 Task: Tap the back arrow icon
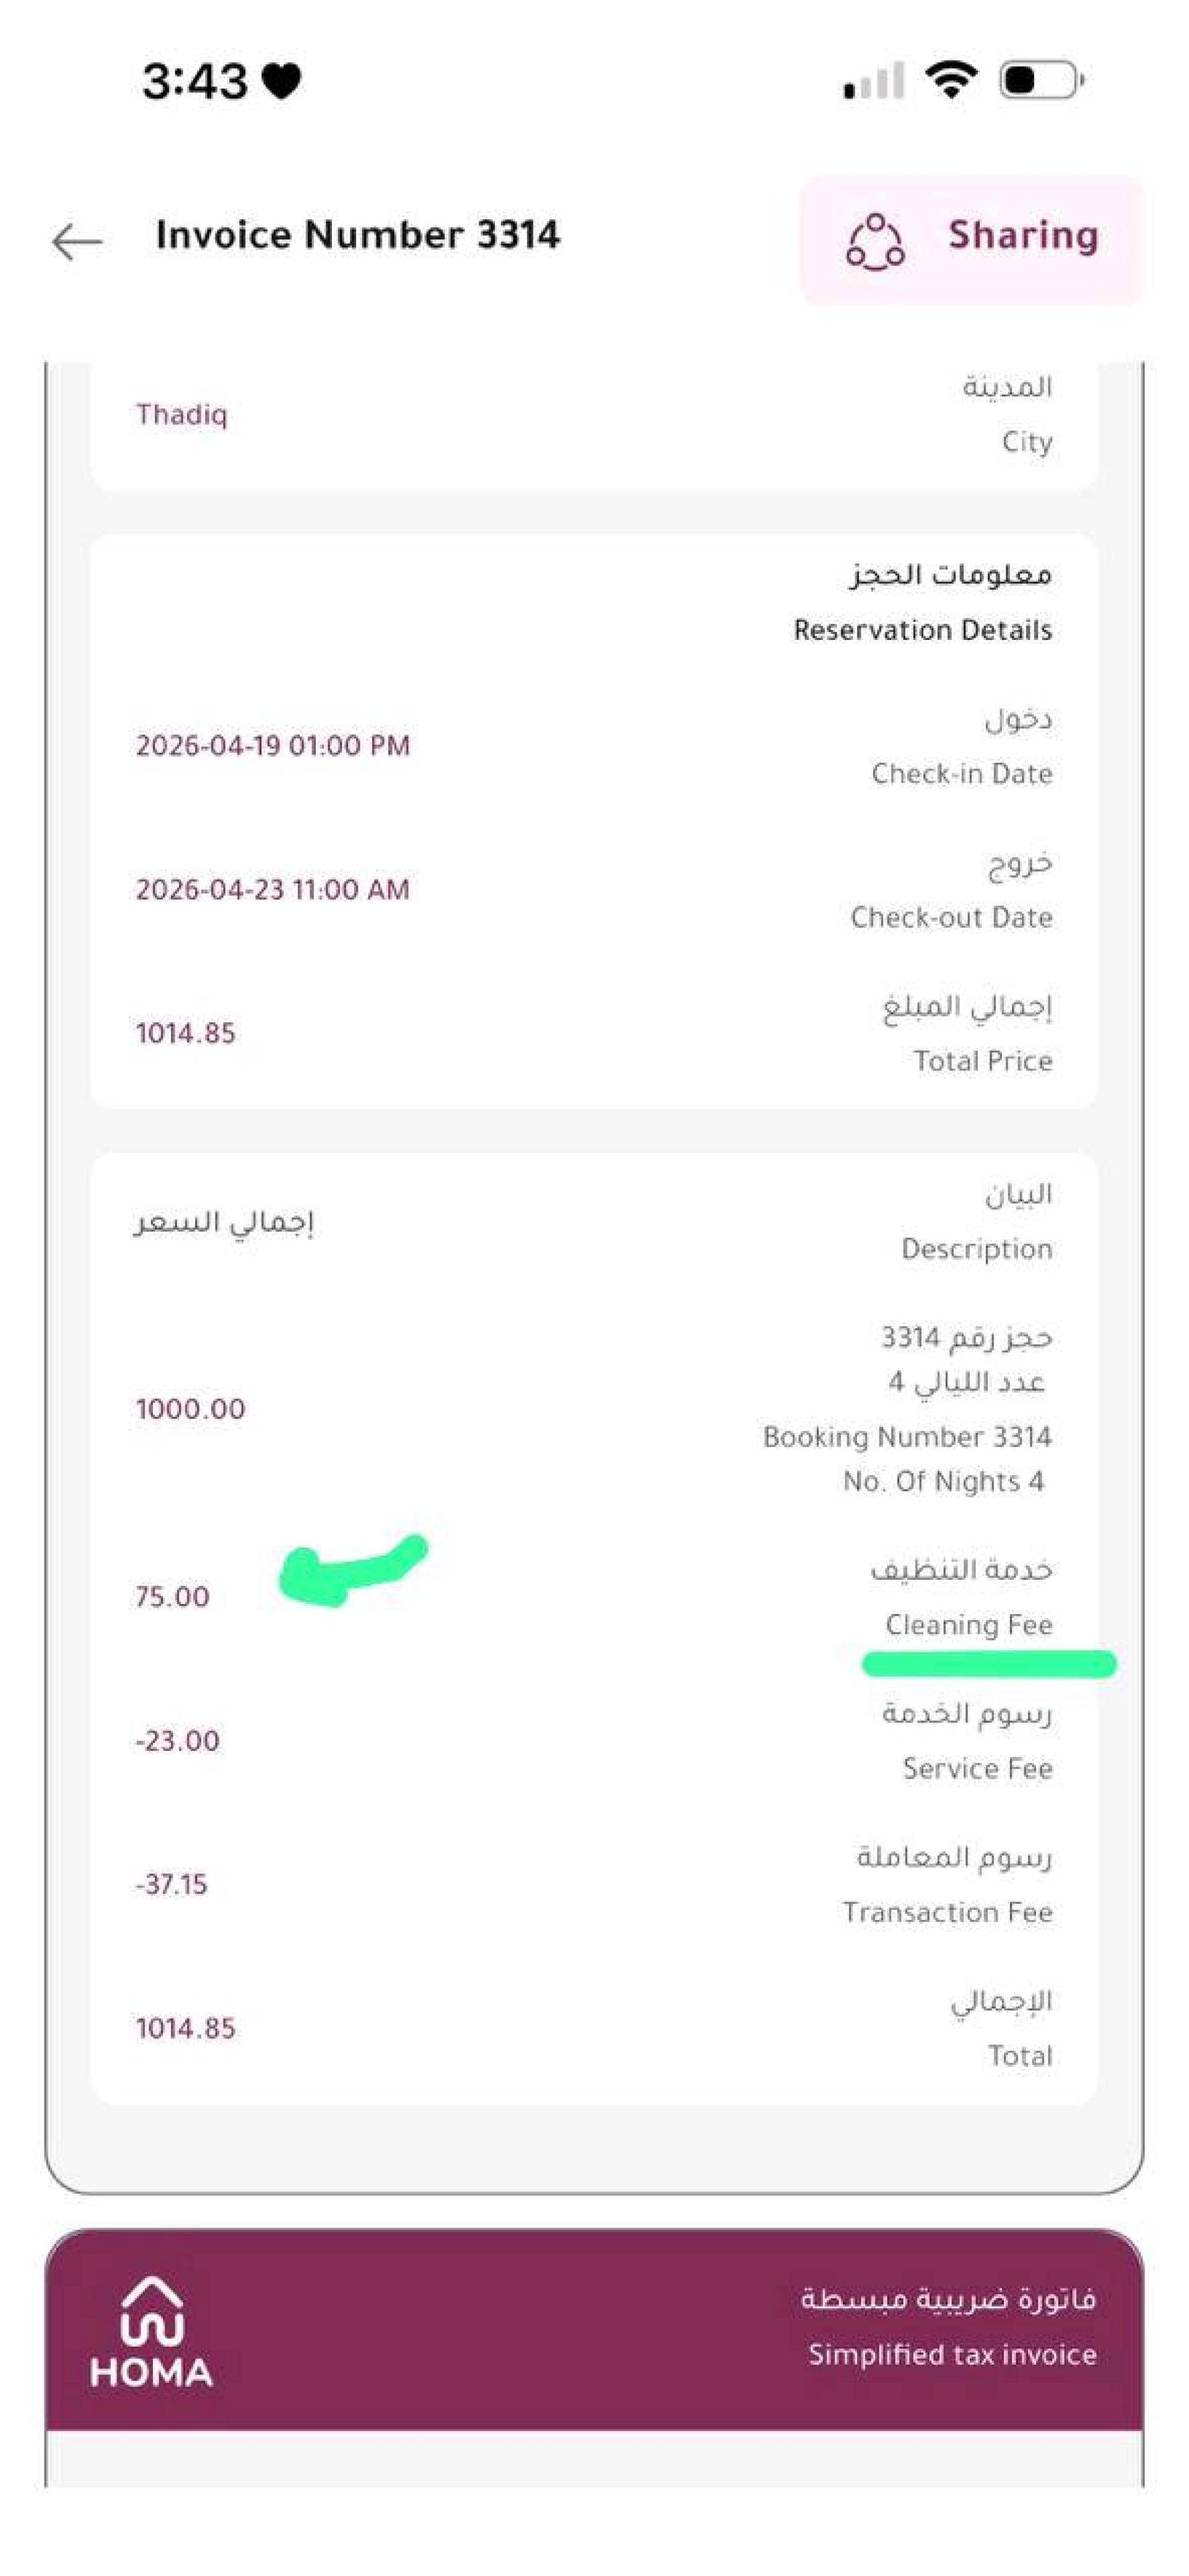pos(77,242)
